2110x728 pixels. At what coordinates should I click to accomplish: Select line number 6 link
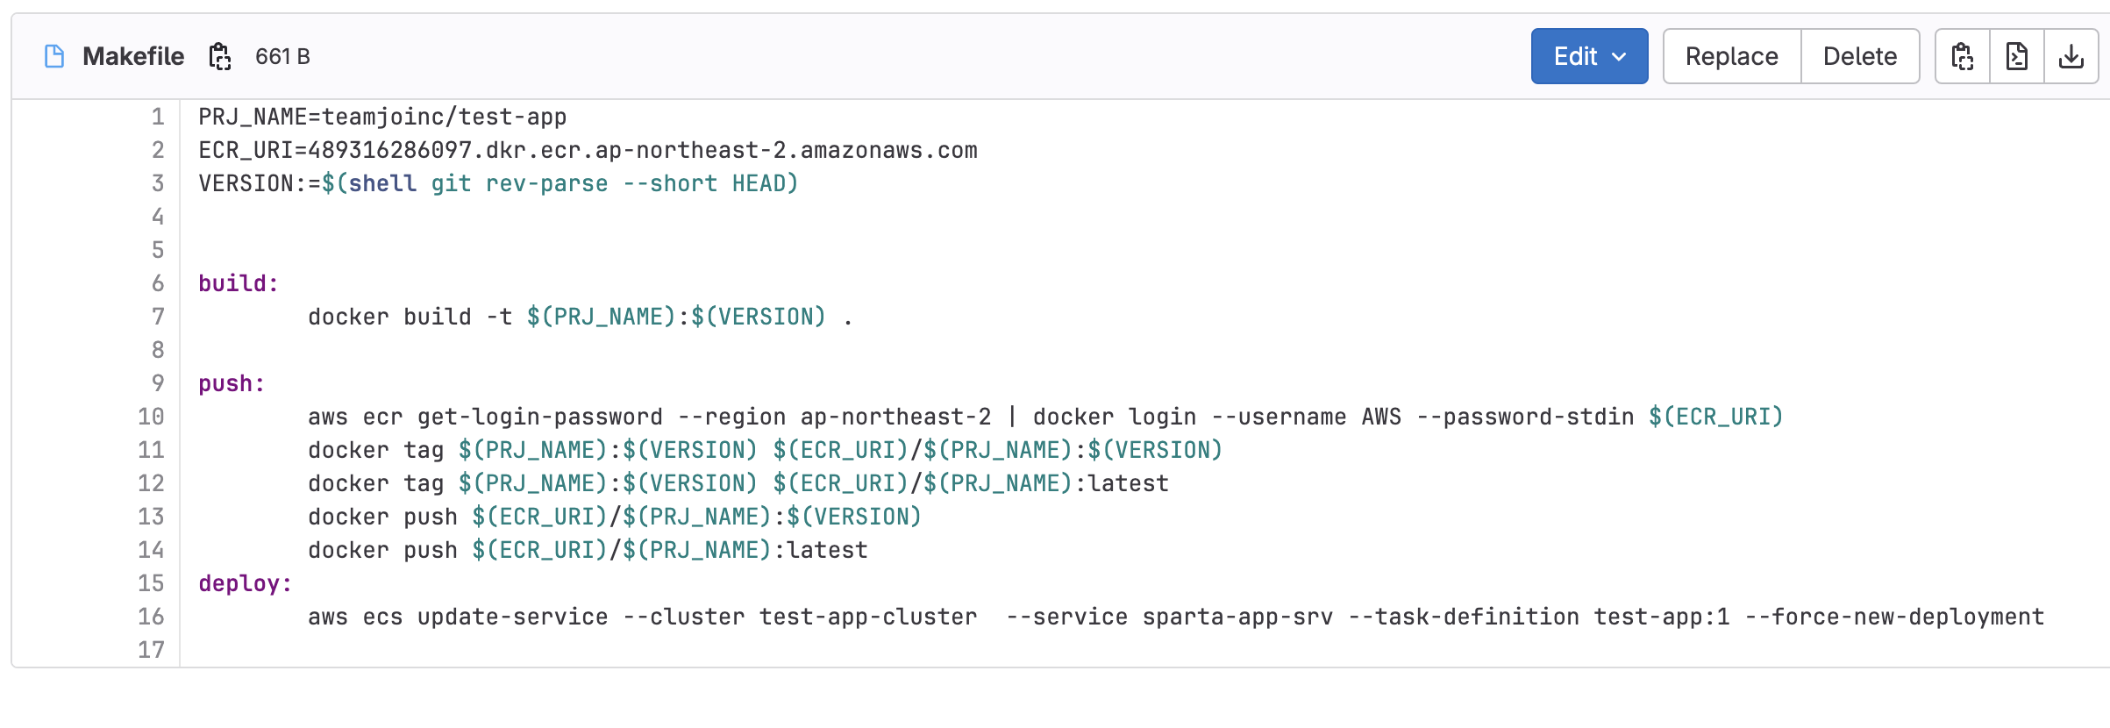click(158, 283)
